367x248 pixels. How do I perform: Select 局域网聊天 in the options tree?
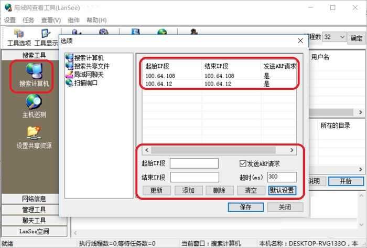(x=88, y=74)
